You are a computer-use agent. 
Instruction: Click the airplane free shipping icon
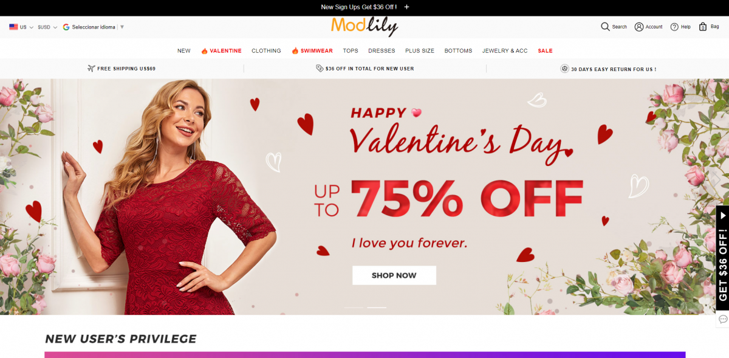click(x=91, y=69)
